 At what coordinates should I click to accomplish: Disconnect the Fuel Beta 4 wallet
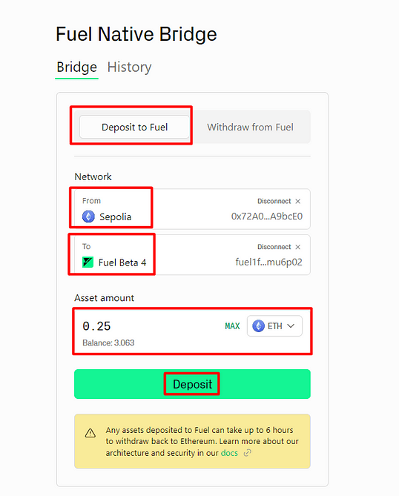(274, 247)
